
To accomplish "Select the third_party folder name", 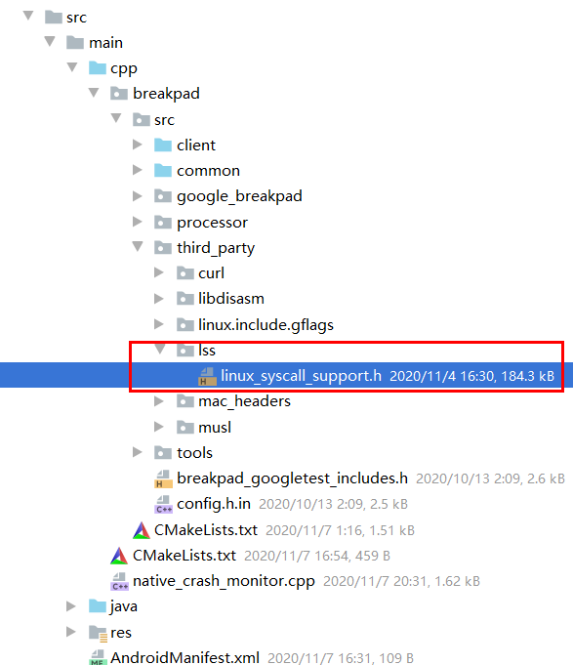I will (216, 248).
